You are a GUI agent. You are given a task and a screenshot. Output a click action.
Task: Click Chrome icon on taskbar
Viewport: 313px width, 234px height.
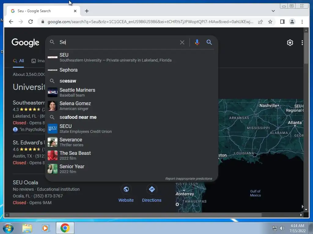[x=65, y=228]
